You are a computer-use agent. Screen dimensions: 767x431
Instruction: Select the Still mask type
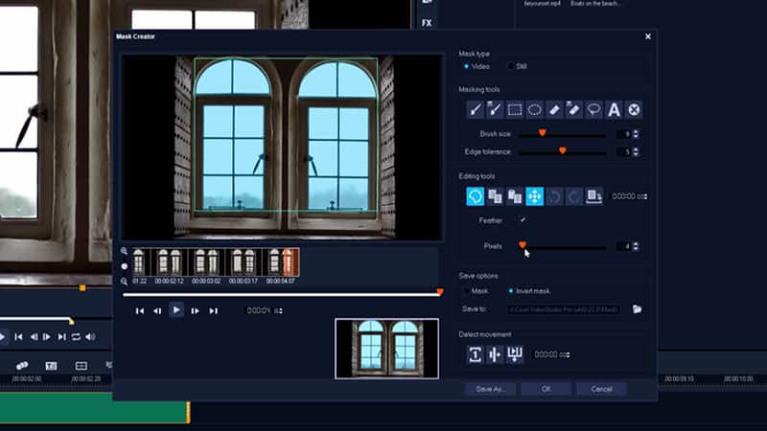tap(511, 66)
